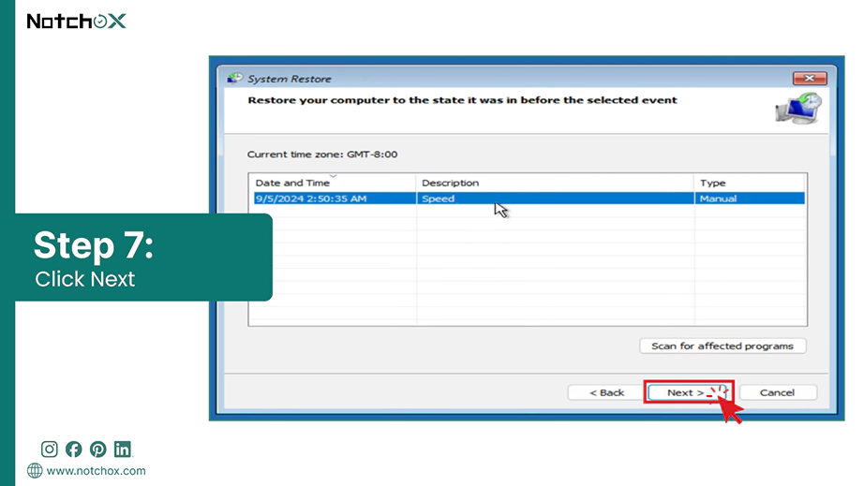Close the System Restore dialog
Image resolution: width=864 pixels, height=486 pixels.
pyautogui.click(x=810, y=78)
